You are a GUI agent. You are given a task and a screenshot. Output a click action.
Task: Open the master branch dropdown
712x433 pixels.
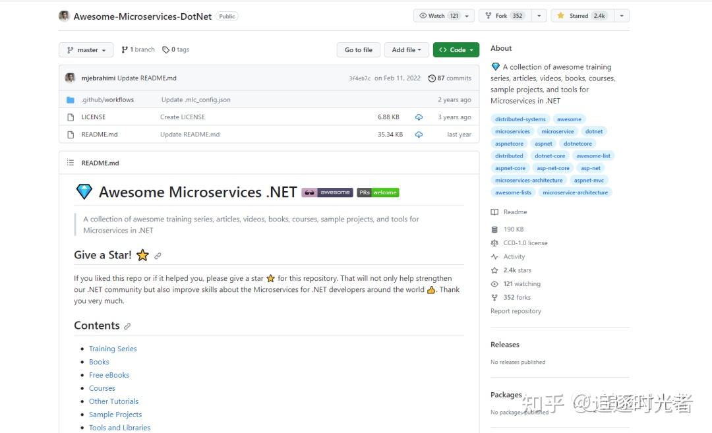click(x=86, y=50)
